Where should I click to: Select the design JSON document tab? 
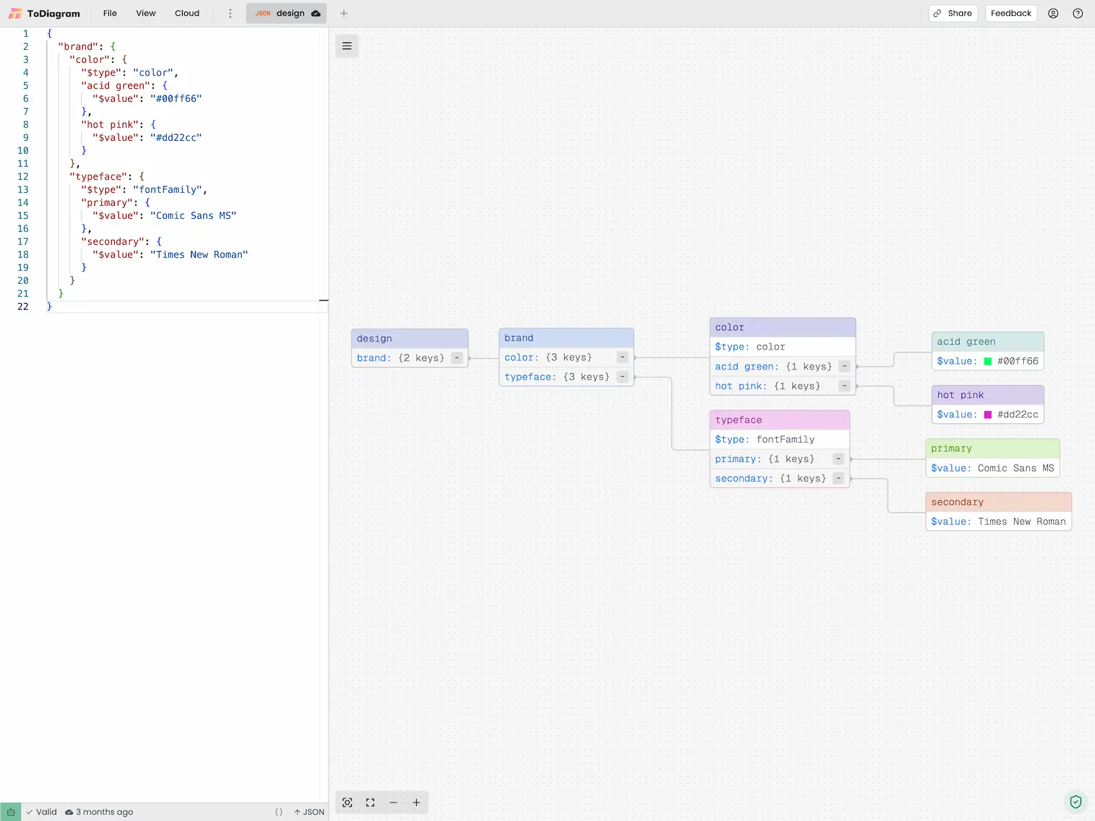[286, 13]
